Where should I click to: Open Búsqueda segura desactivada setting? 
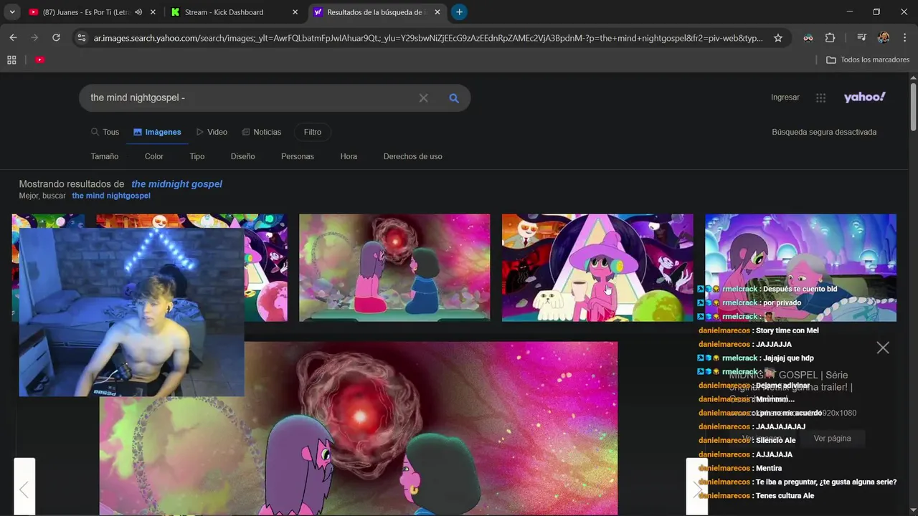click(824, 132)
